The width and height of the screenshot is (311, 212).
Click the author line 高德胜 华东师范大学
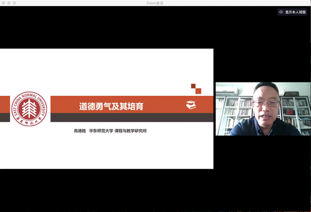[93, 131]
